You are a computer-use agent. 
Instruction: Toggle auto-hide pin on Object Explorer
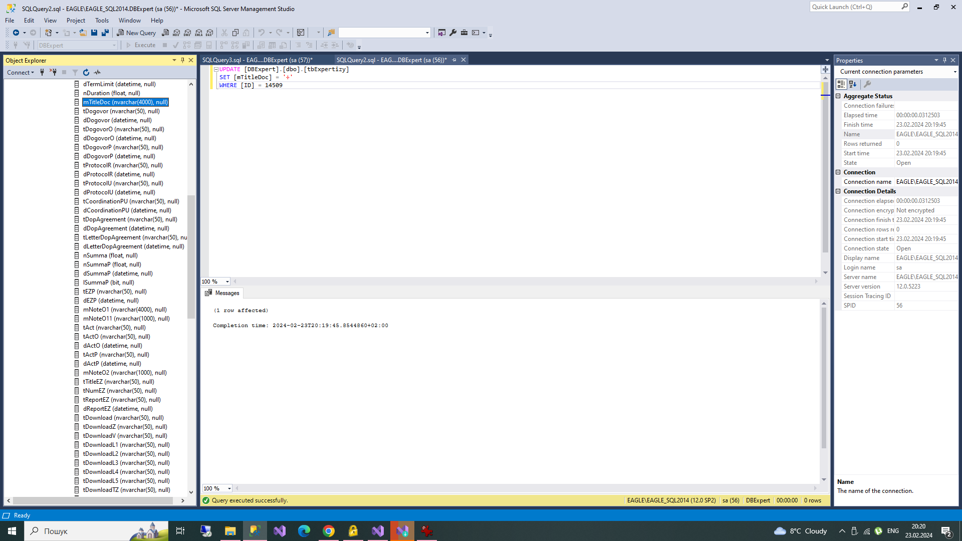click(182, 60)
